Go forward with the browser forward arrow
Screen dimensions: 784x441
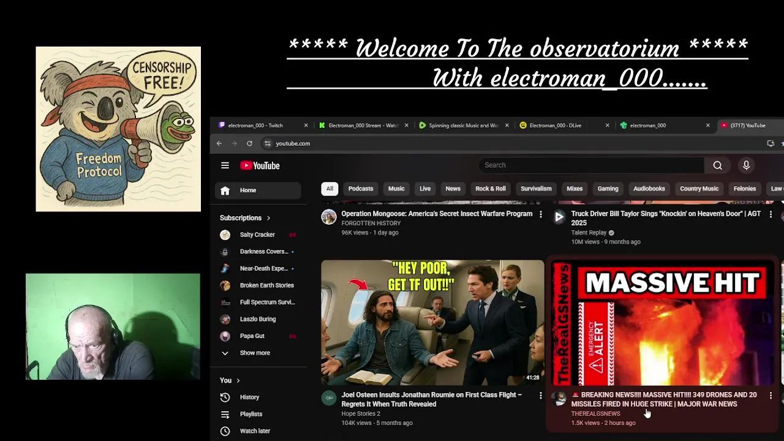pyautogui.click(x=234, y=143)
